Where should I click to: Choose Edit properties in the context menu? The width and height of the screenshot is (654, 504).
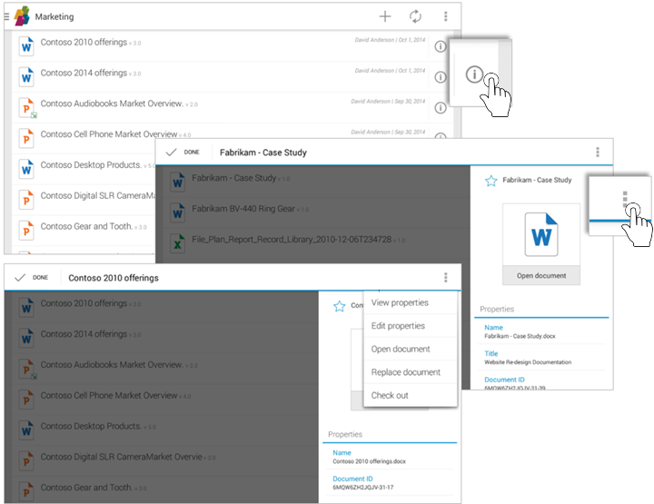398,326
